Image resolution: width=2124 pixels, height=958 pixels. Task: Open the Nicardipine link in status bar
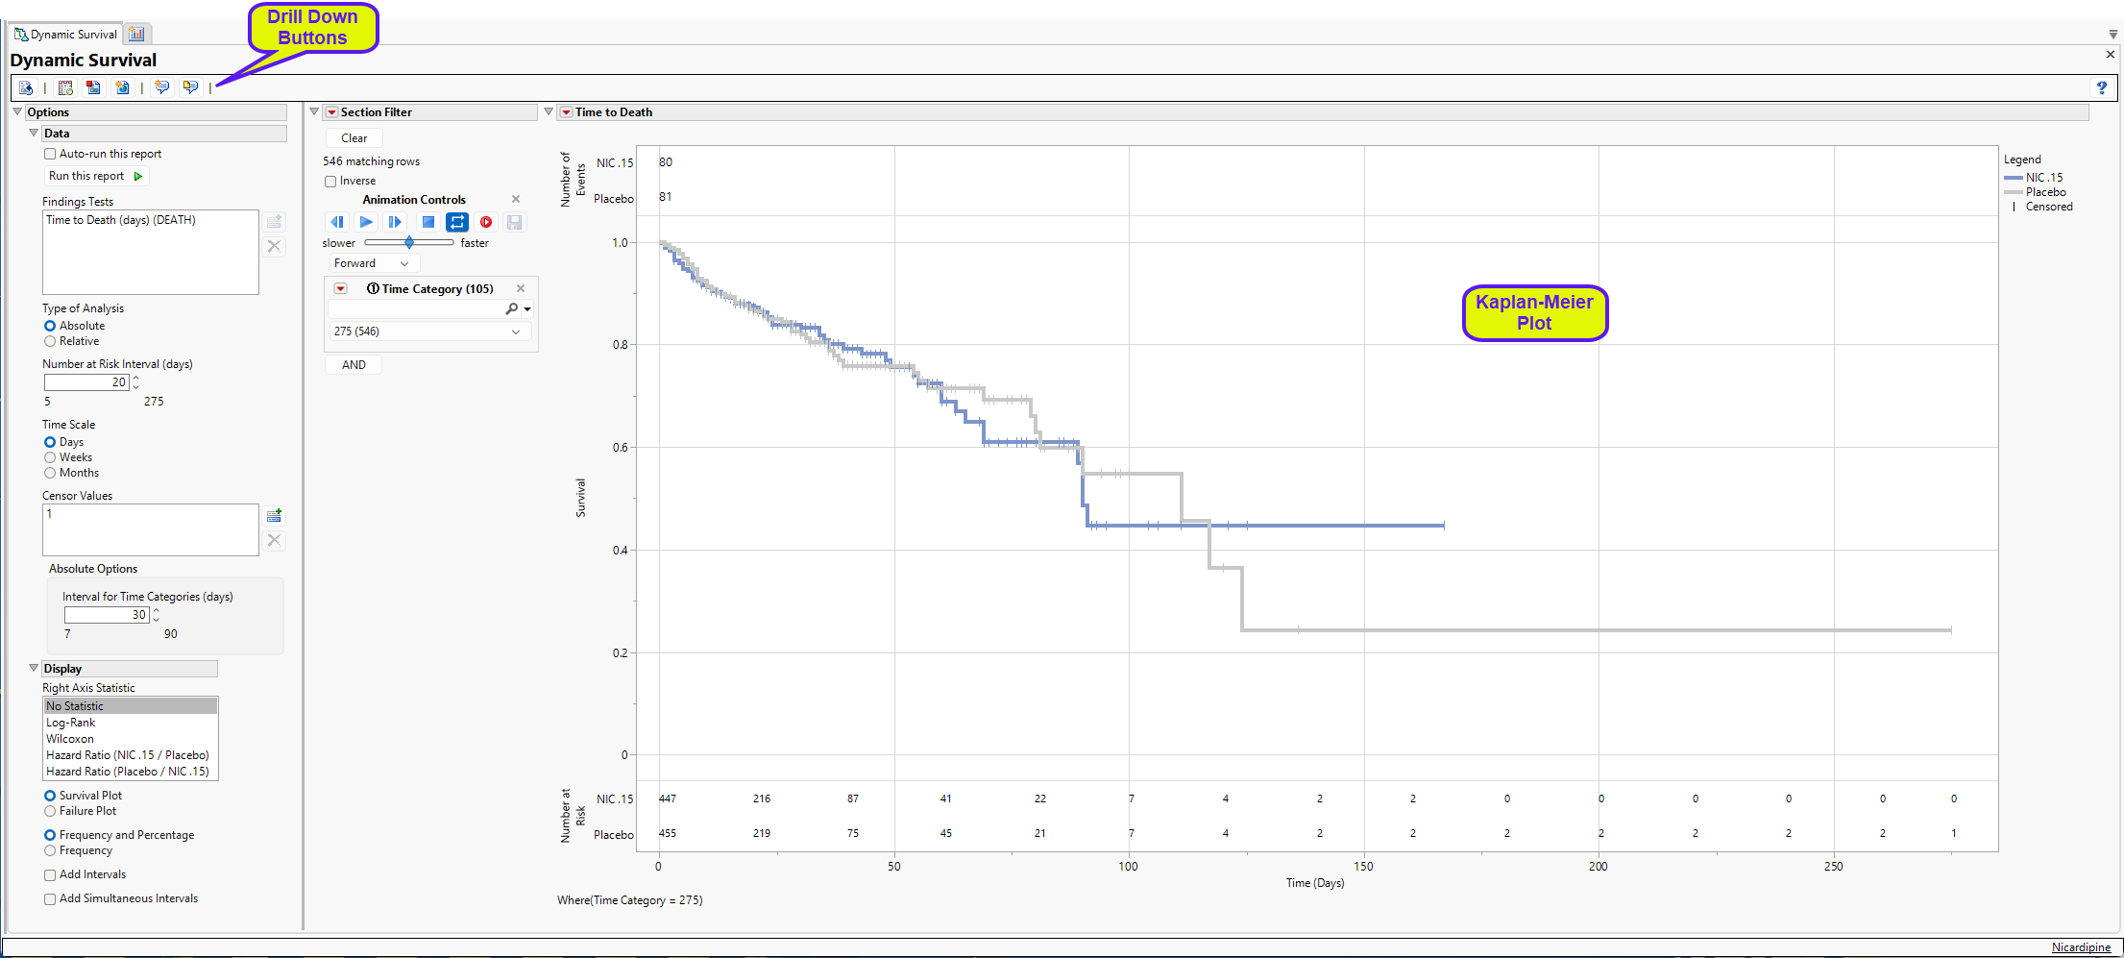click(2081, 947)
